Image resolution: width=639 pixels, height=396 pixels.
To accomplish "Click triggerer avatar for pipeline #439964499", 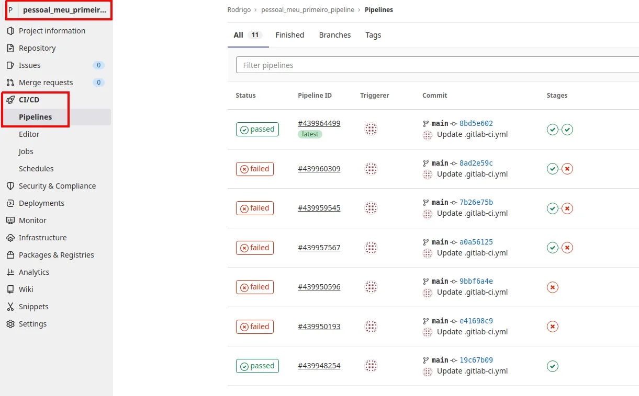I will 371,129.
